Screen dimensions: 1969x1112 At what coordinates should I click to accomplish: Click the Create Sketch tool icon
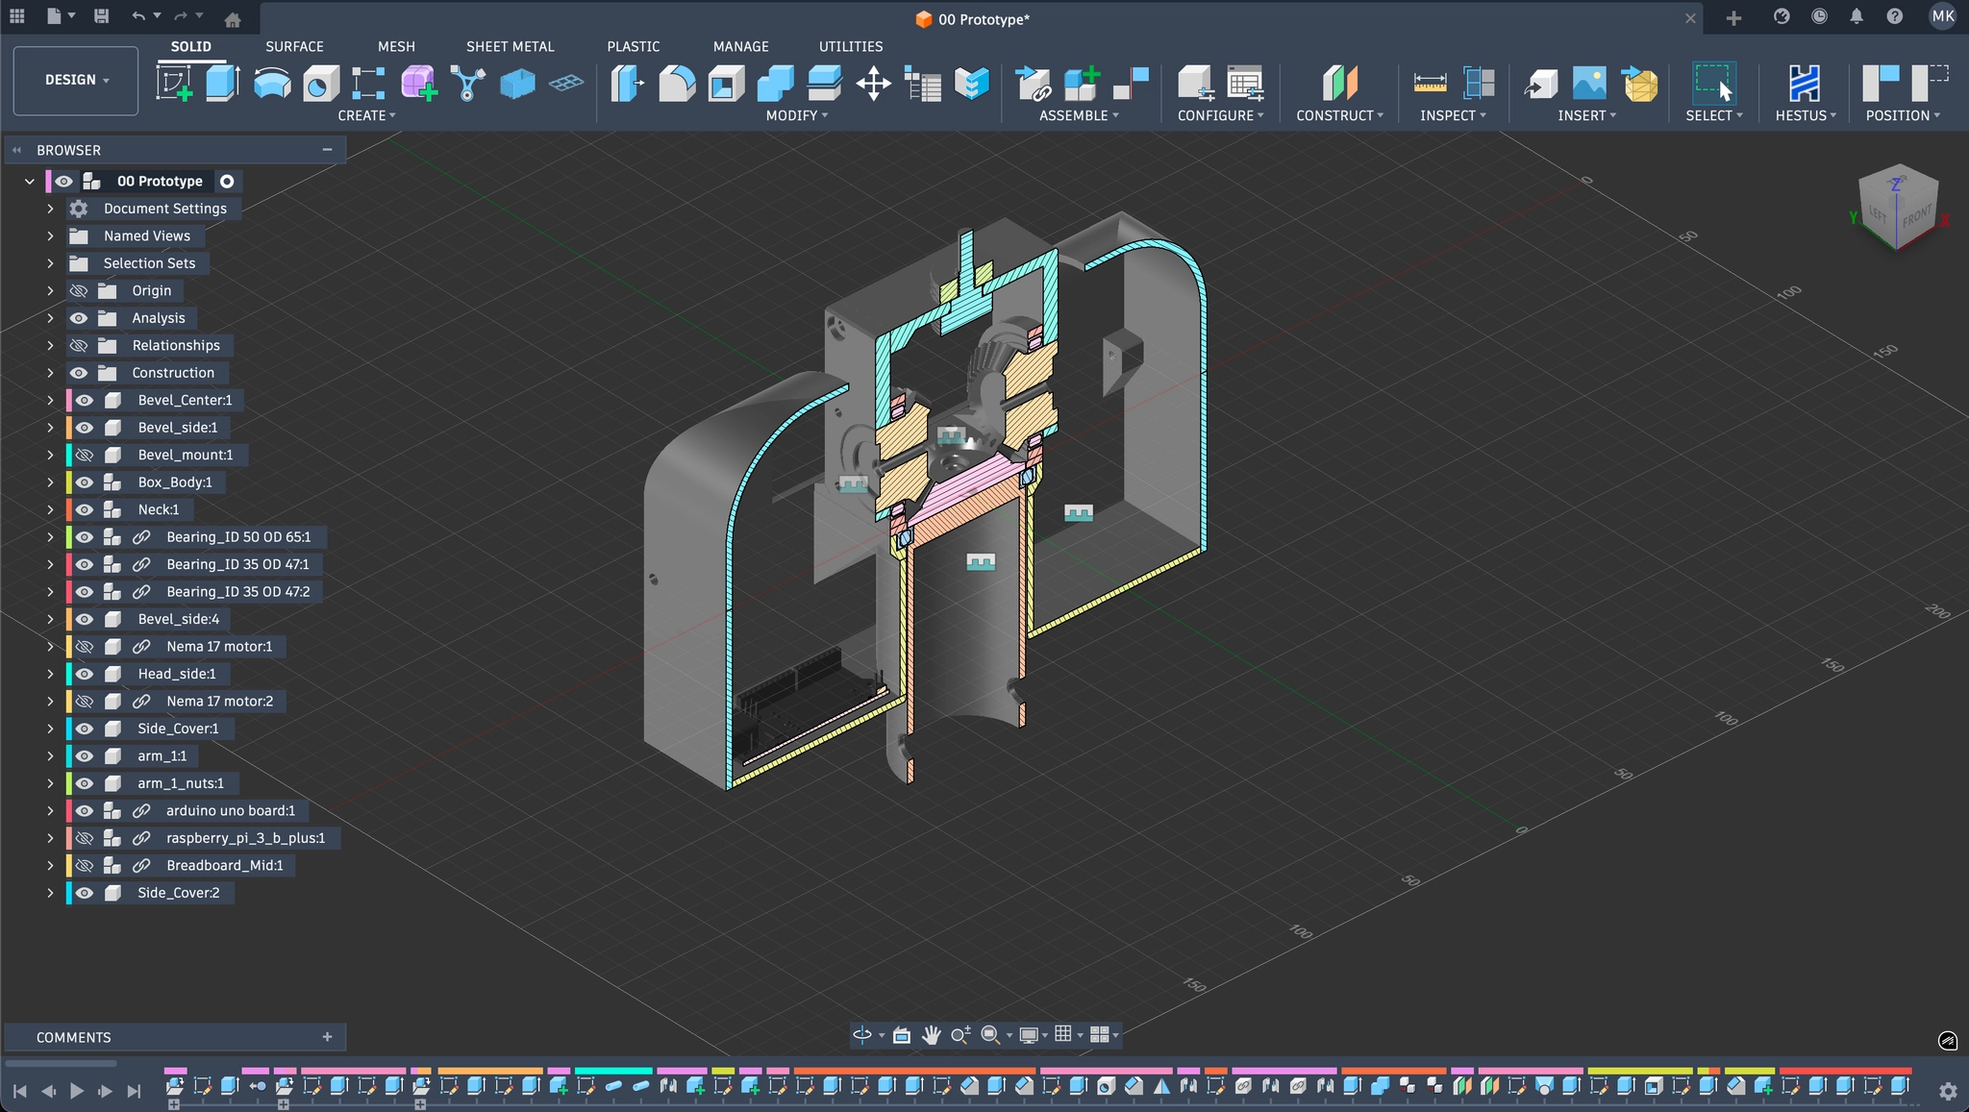click(174, 83)
